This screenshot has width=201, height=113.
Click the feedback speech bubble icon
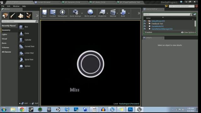click(181, 2)
